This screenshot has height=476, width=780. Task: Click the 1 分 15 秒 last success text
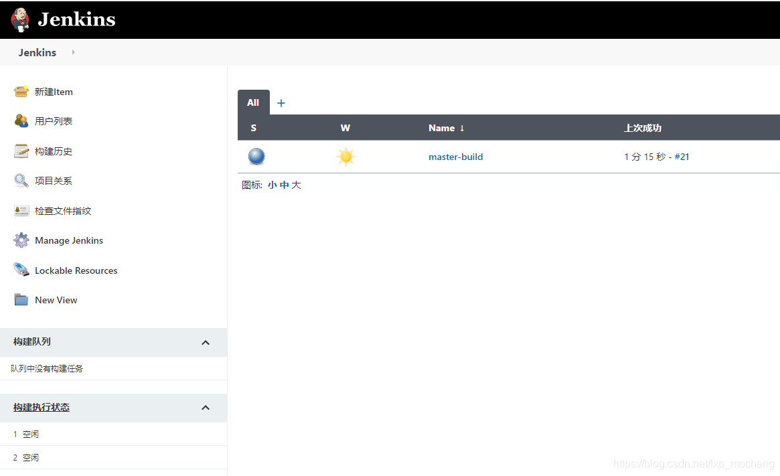[x=645, y=157]
